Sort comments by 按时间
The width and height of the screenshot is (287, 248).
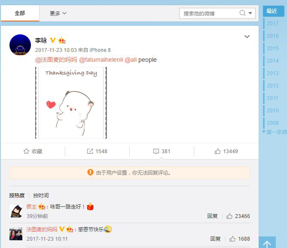point(41,195)
